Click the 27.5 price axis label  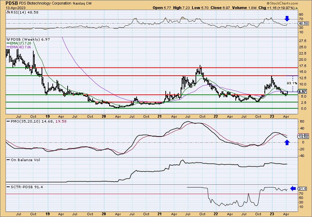pyautogui.click(x=302, y=41)
